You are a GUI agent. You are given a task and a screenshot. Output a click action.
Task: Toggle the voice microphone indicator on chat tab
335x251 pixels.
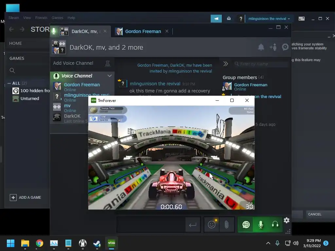click(54, 31)
